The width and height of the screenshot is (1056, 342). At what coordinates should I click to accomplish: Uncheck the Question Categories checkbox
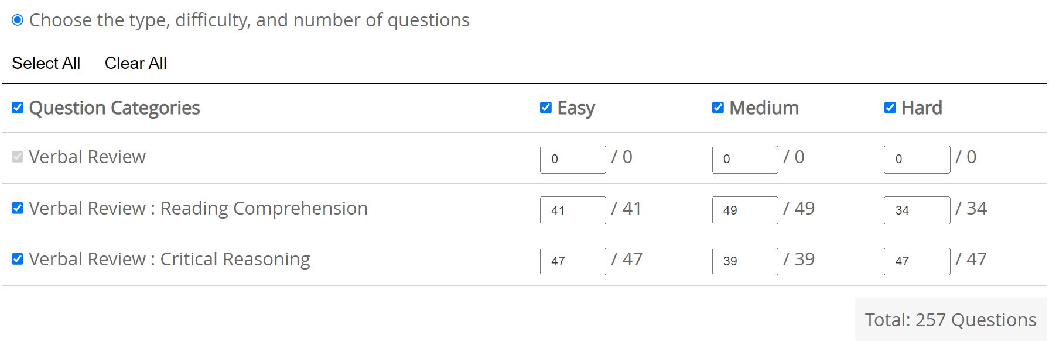coord(17,107)
